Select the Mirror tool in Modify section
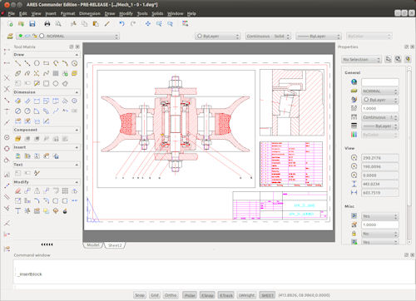The width and height of the screenshot is (416, 301). [x=37, y=191]
